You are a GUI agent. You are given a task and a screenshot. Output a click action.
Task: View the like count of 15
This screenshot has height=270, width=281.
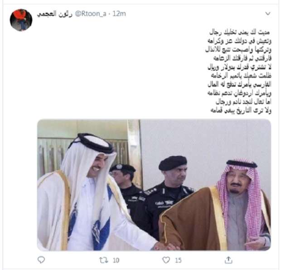point(178,260)
